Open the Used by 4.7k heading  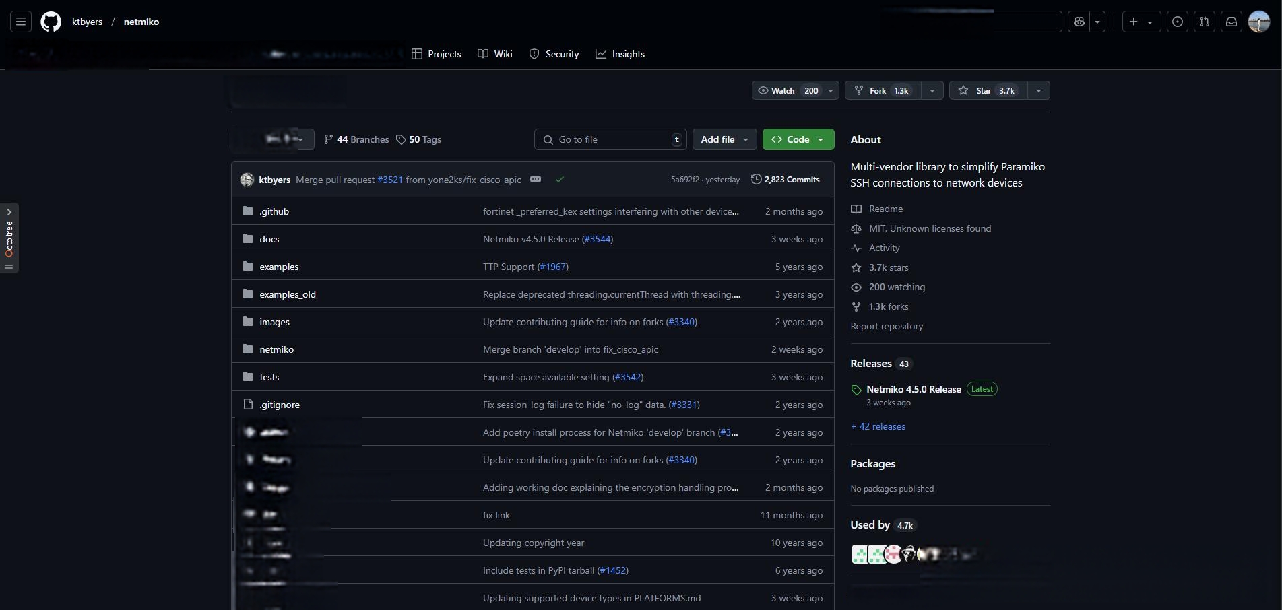pyautogui.click(x=883, y=525)
